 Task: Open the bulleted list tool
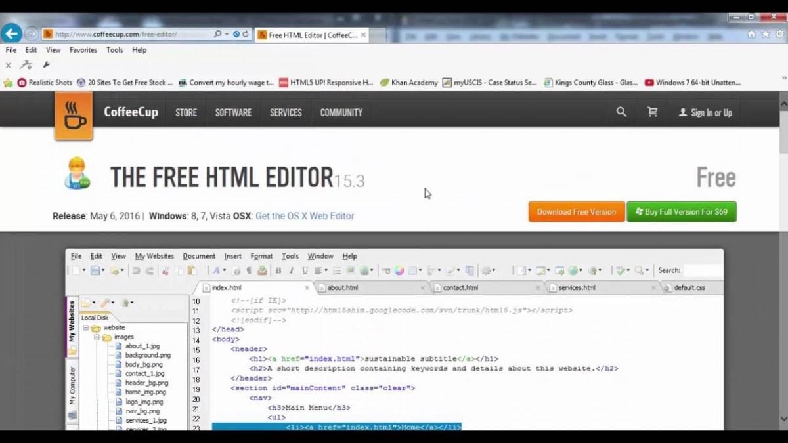tap(337, 270)
